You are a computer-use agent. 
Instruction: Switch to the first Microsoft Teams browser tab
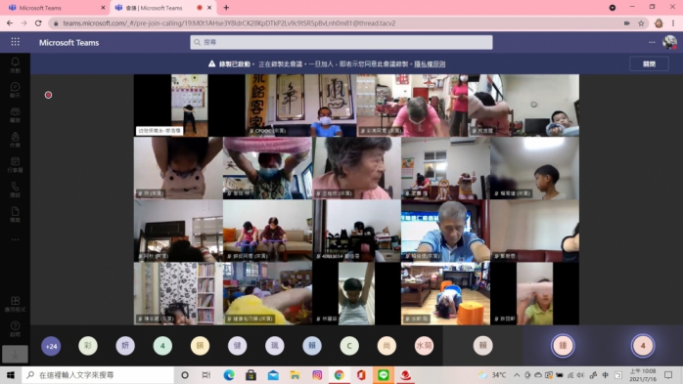coord(56,8)
